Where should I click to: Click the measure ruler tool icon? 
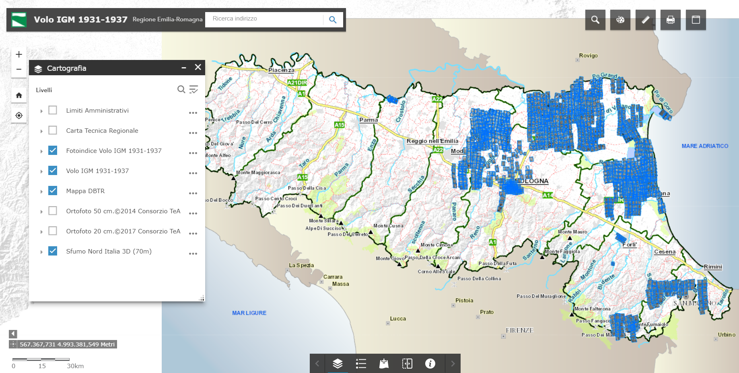(x=645, y=20)
